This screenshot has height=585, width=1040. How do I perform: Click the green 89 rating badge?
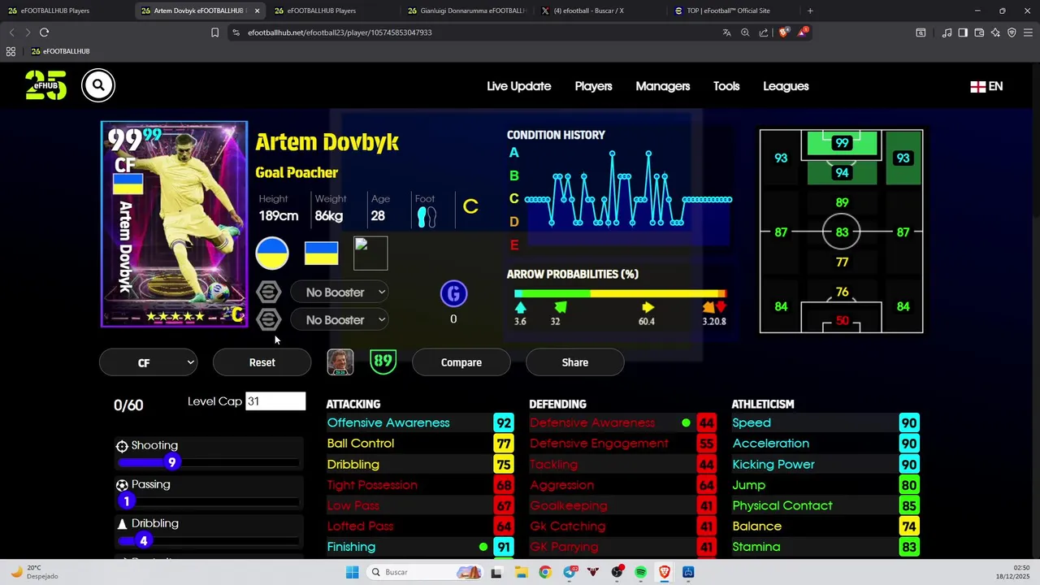click(x=383, y=362)
